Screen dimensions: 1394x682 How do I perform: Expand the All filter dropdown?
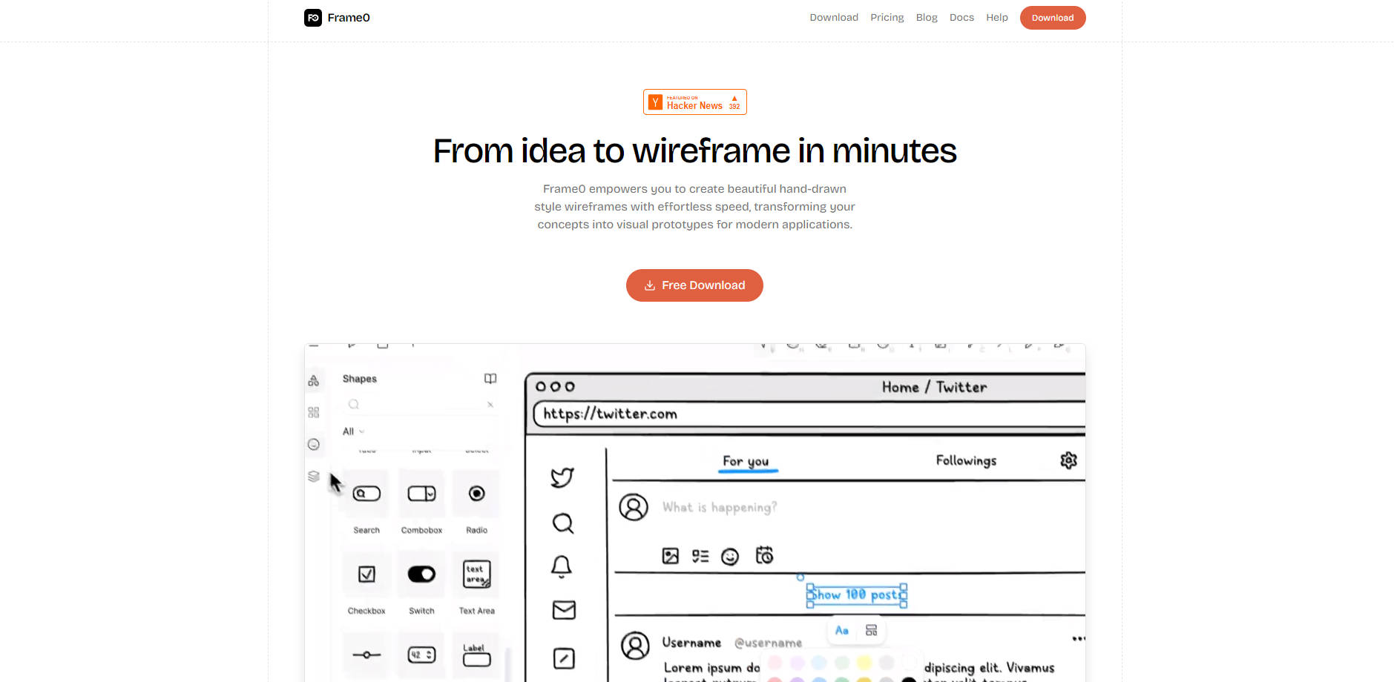[353, 431]
